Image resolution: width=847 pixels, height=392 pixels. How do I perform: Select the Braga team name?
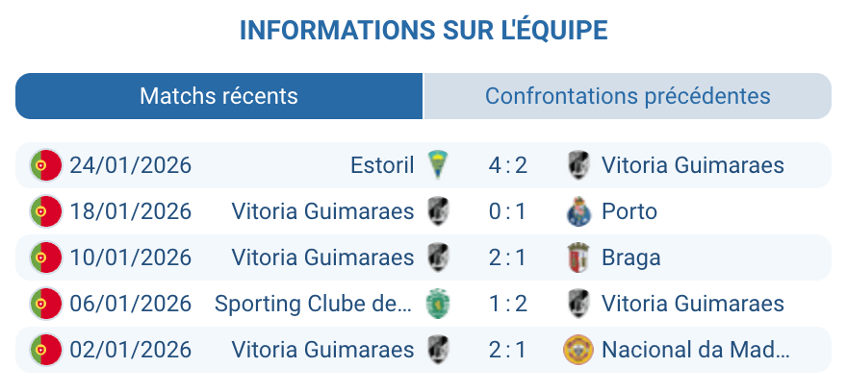pyautogui.click(x=631, y=257)
